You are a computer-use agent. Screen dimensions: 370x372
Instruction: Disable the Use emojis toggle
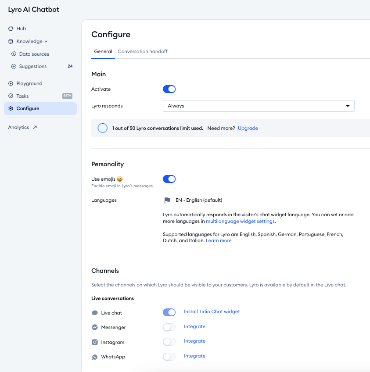click(169, 179)
